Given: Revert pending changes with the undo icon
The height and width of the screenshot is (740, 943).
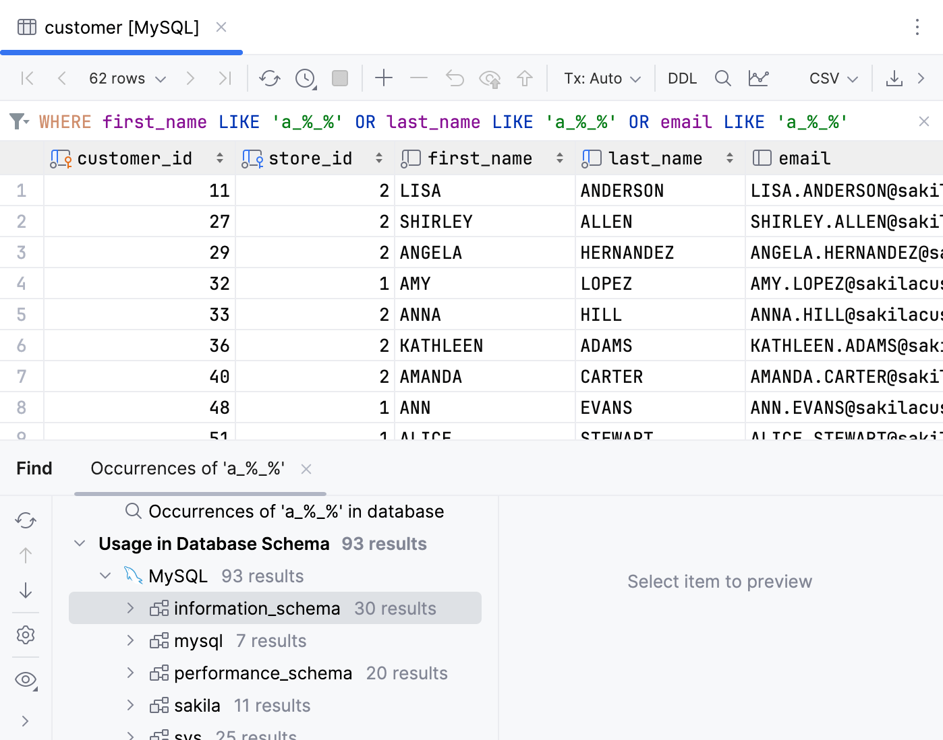Looking at the screenshot, I should pos(455,78).
